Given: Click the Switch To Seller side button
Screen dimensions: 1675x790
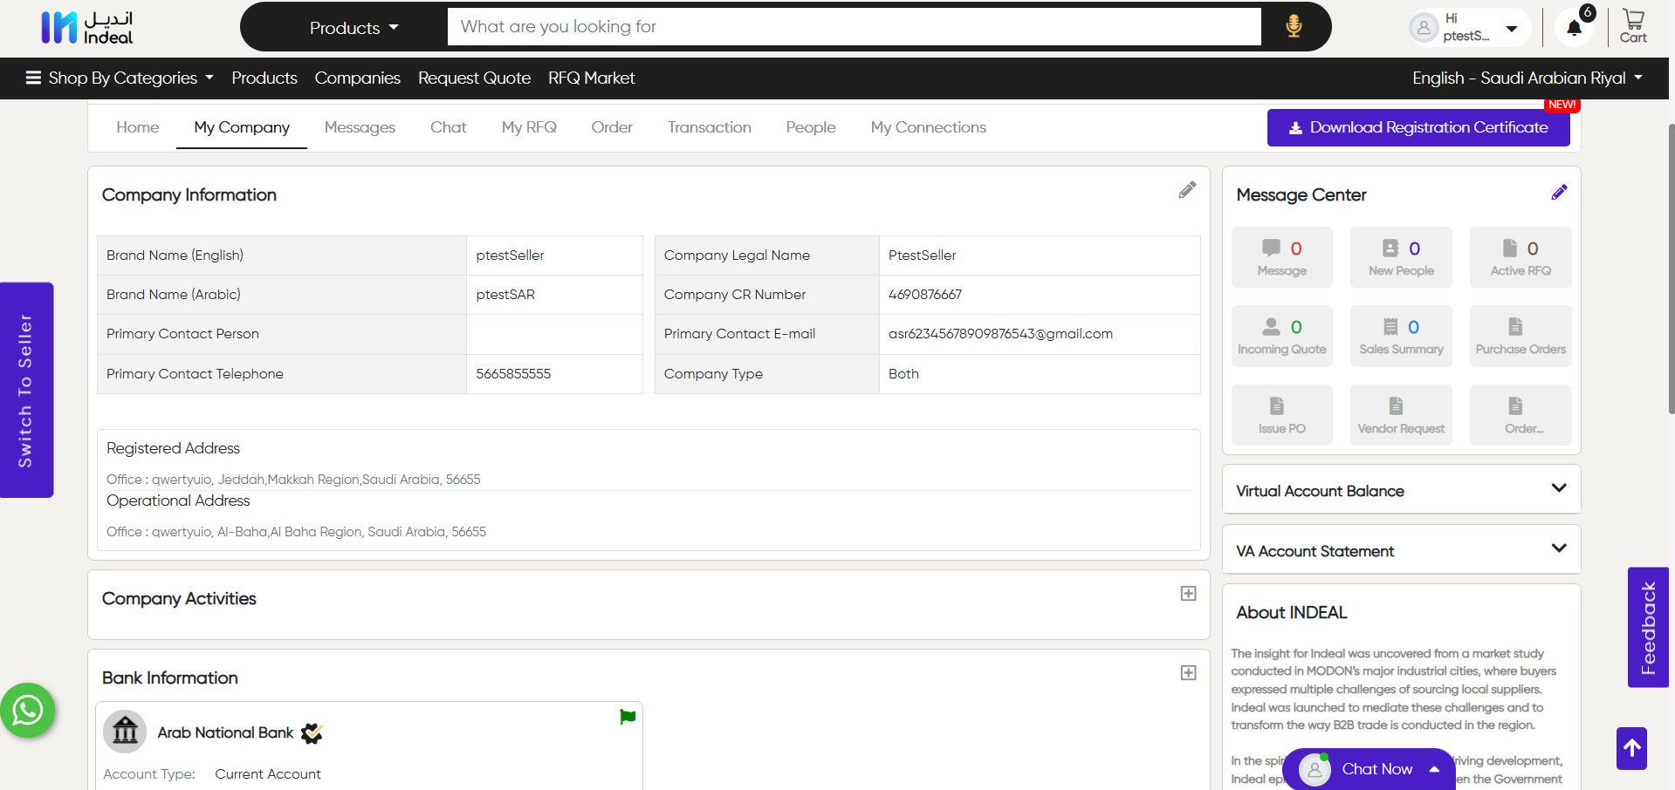Looking at the screenshot, I should 26,390.
